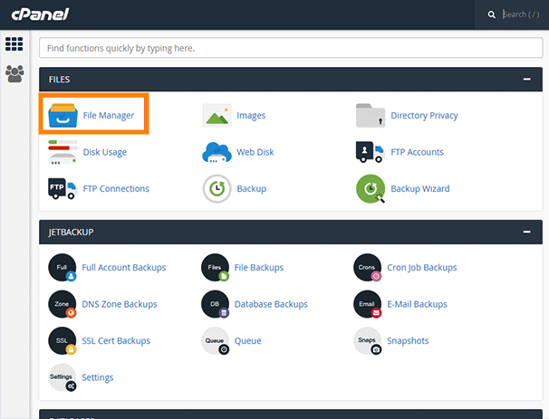Click the SSL Cert Backups icon
Viewport: 549px width, 419px height.
tap(63, 341)
